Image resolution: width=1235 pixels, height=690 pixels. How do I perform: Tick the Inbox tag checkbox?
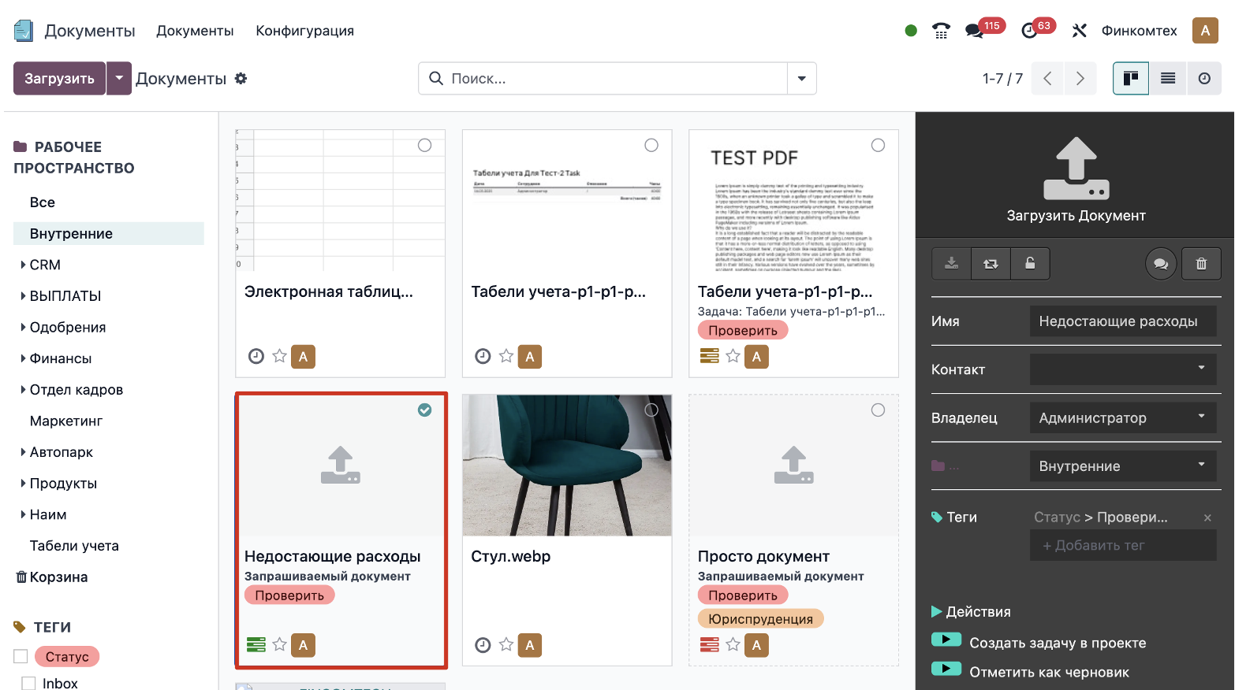point(28,683)
